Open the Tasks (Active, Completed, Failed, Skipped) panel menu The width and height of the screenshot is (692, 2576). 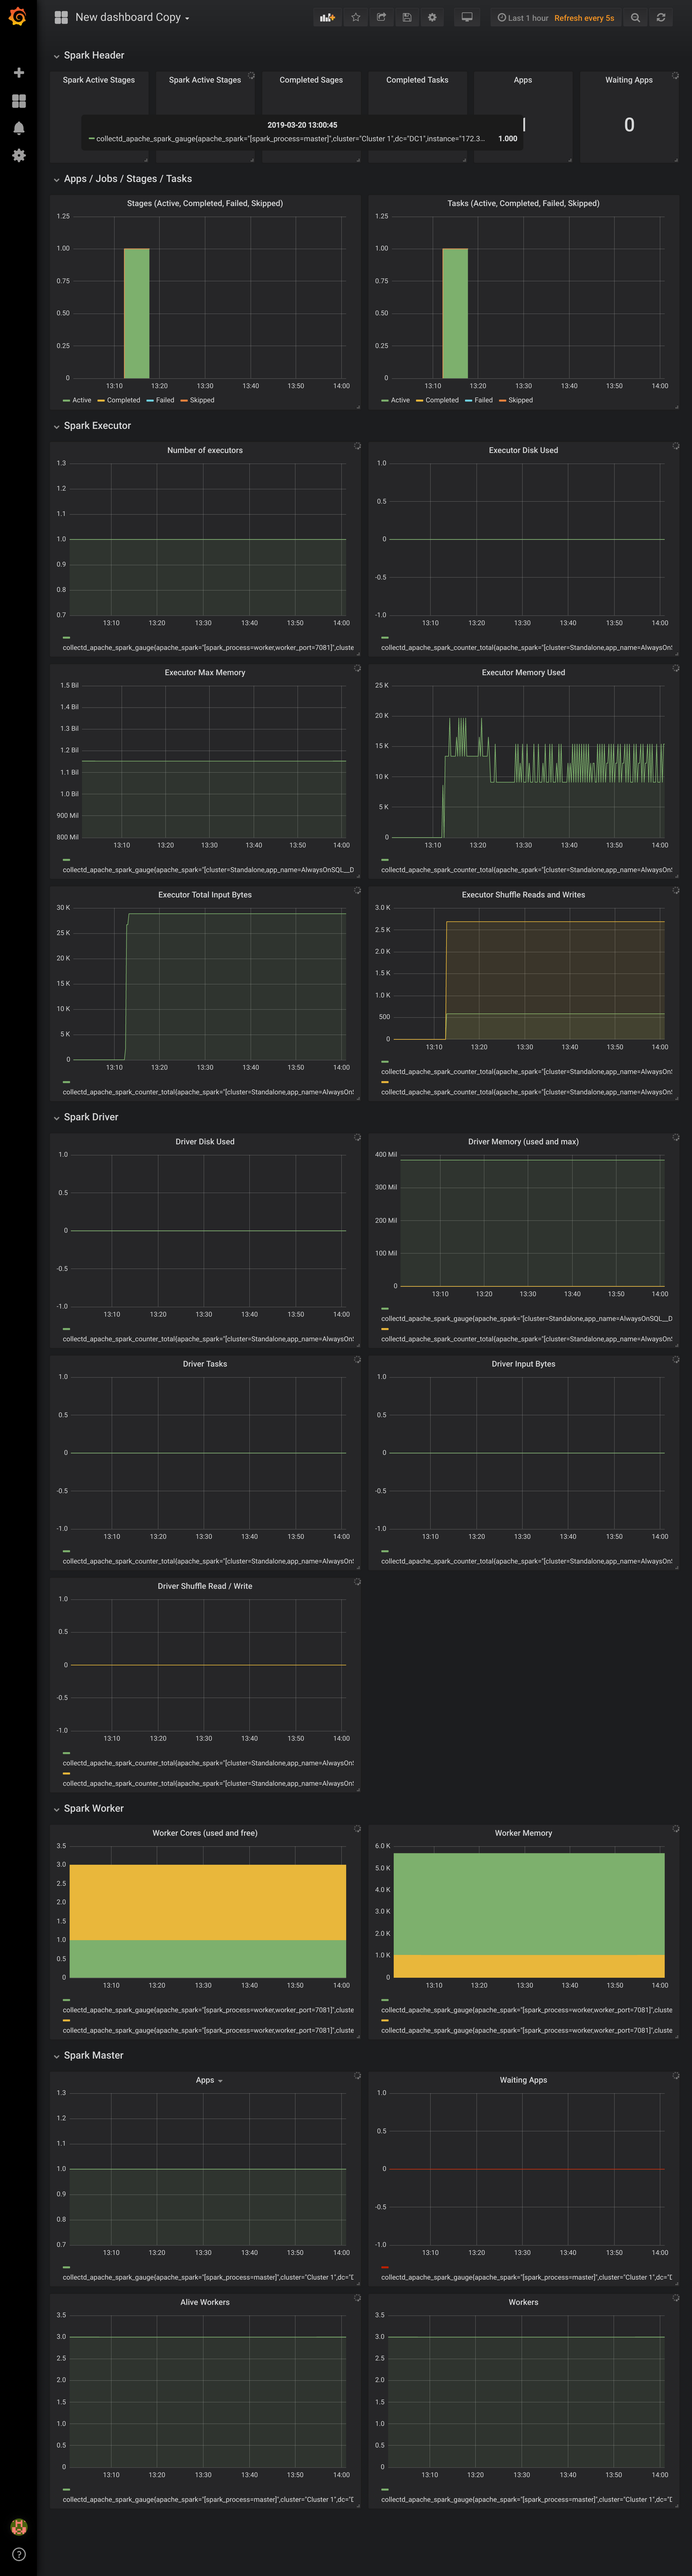click(x=523, y=203)
